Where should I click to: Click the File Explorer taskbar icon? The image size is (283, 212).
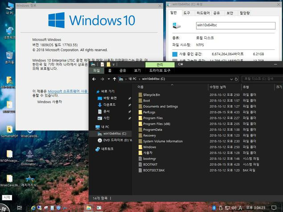(88, 208)
